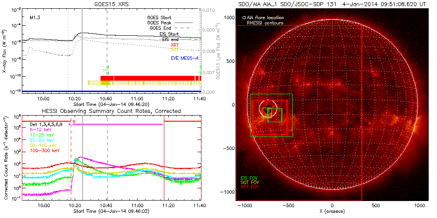The width and height of the screenshot is (437, 218).
Task: Click the 'GOES Start' dotted line legend entry
Action: coord(160,18)
